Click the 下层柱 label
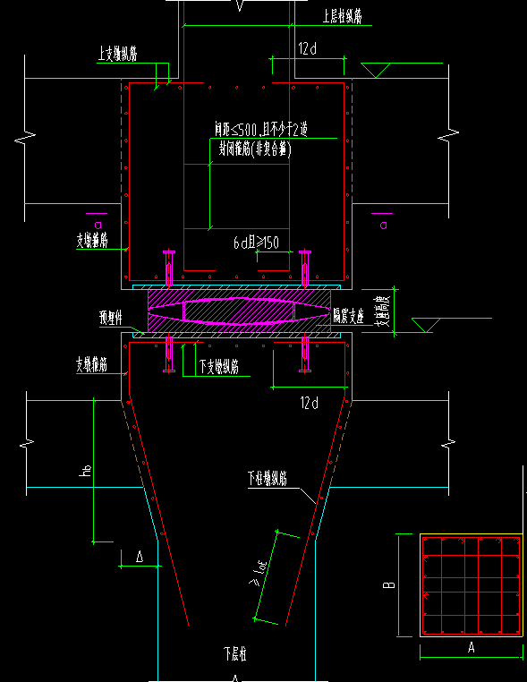This screenshot has width=527, height=682. (235, 653)
